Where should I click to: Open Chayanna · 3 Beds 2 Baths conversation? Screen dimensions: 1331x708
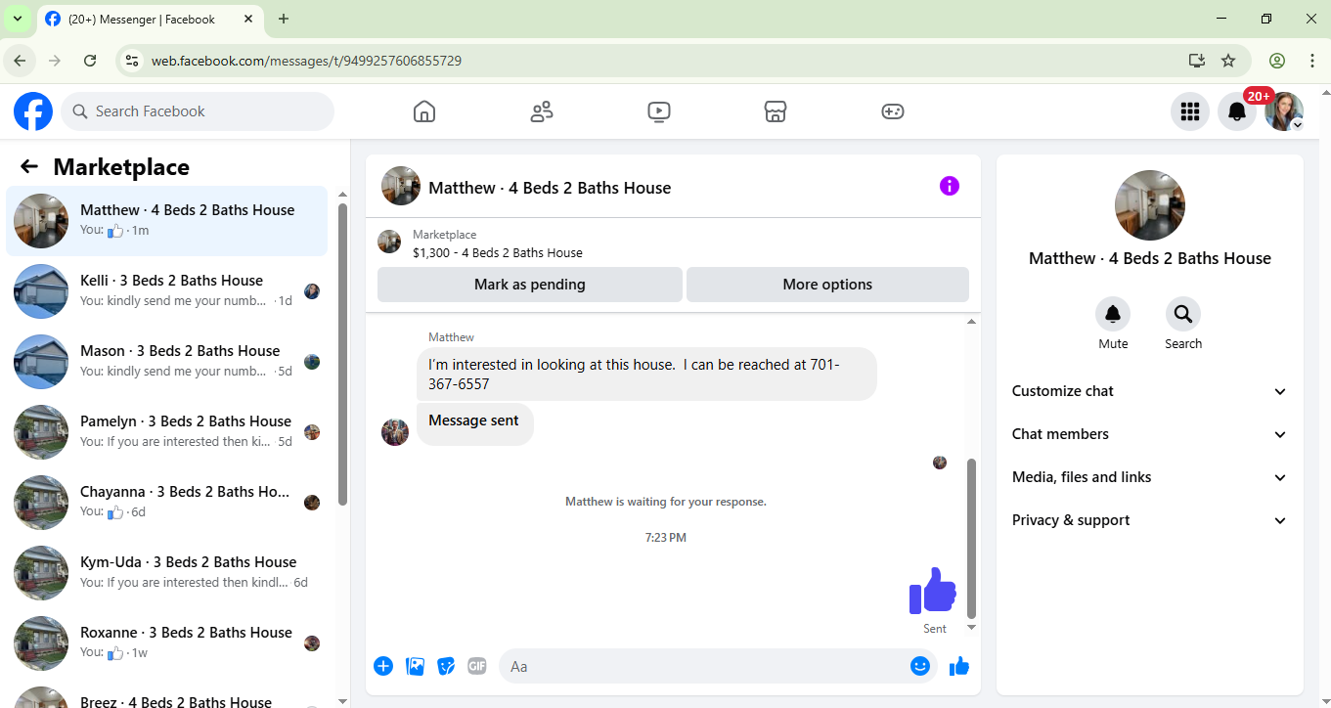(167, 503)
